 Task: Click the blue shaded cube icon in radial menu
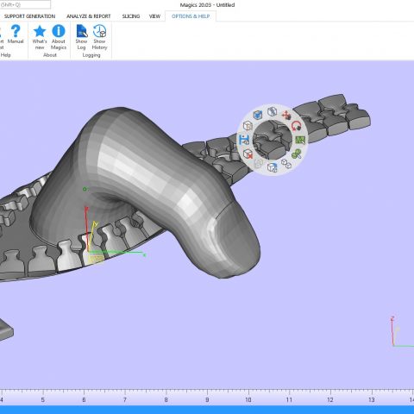[258, 115]
